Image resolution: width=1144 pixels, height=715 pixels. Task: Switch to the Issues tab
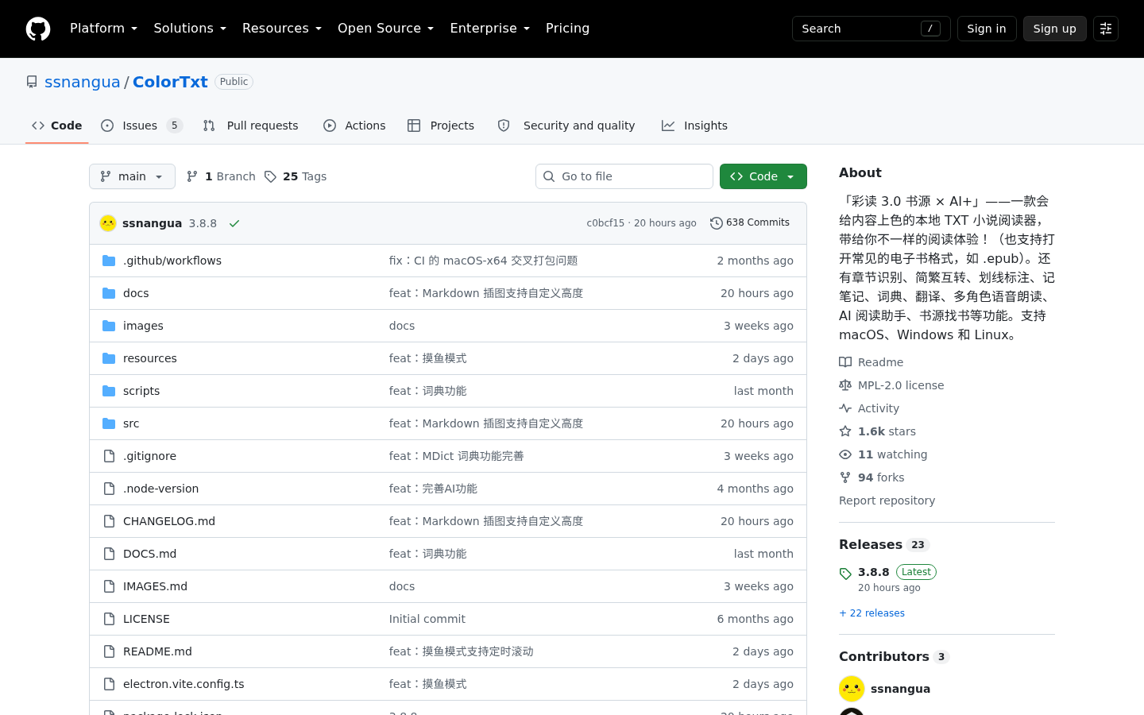click(x=142, y=126)
